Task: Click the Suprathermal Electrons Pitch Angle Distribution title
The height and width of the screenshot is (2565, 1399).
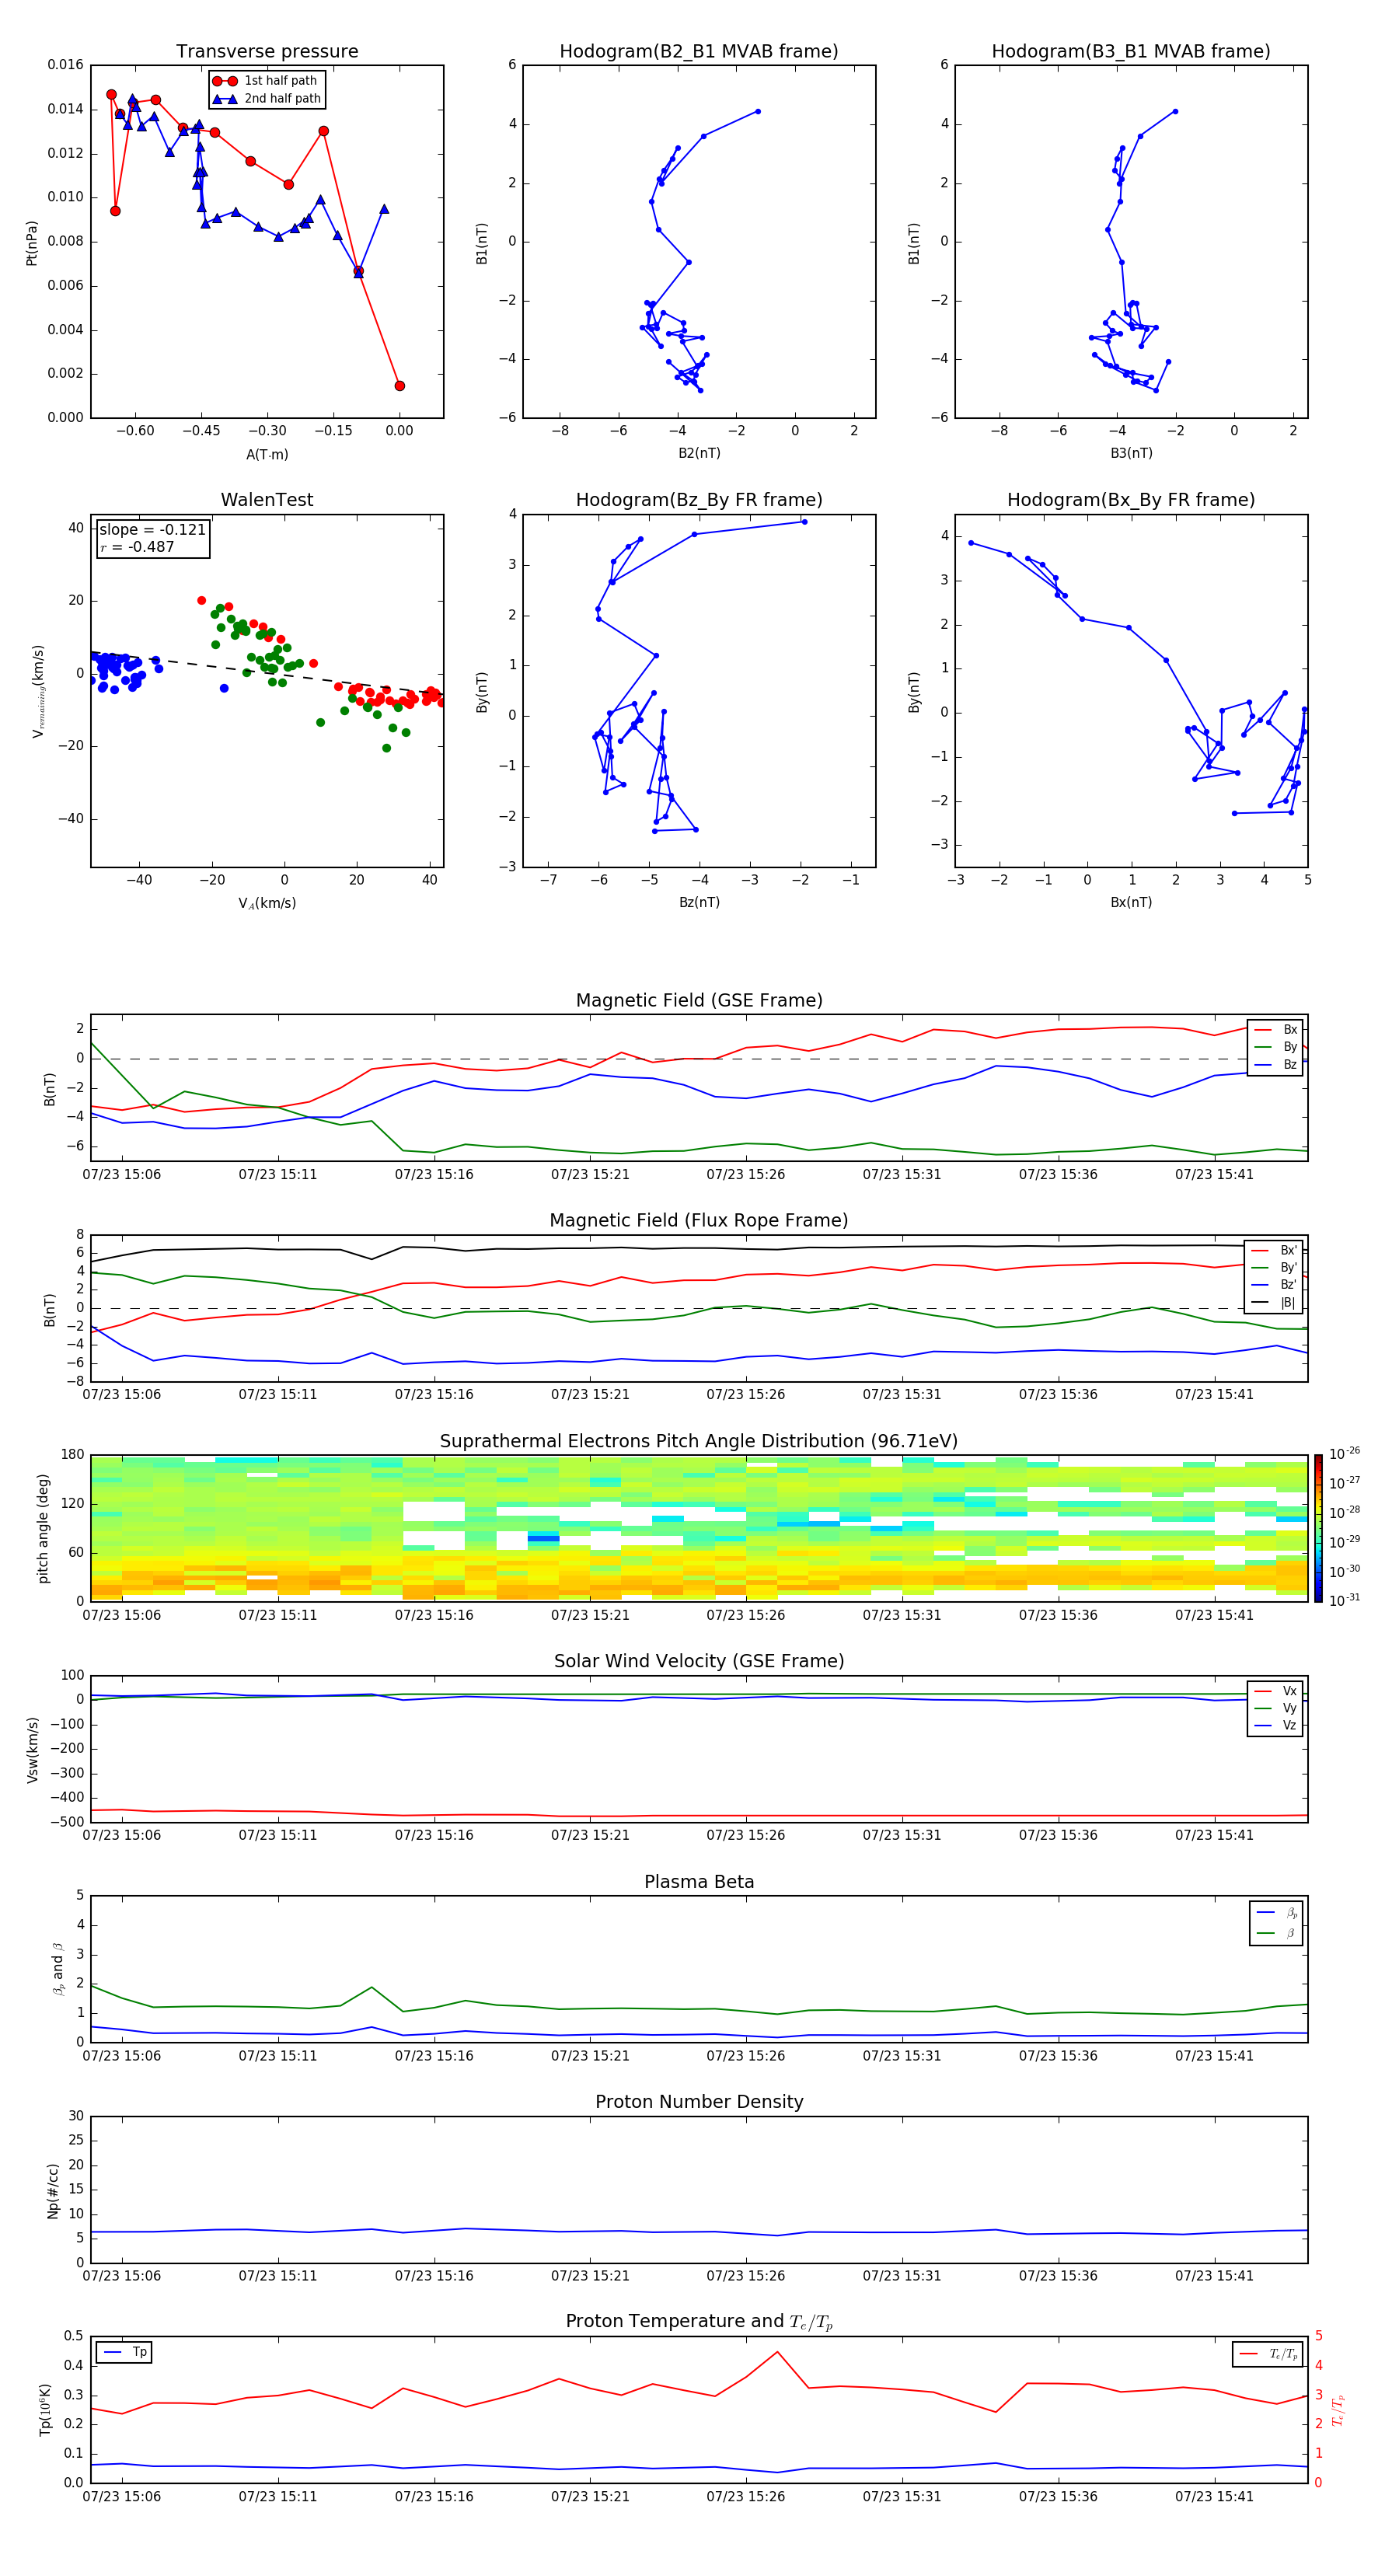Action: 699,1442
